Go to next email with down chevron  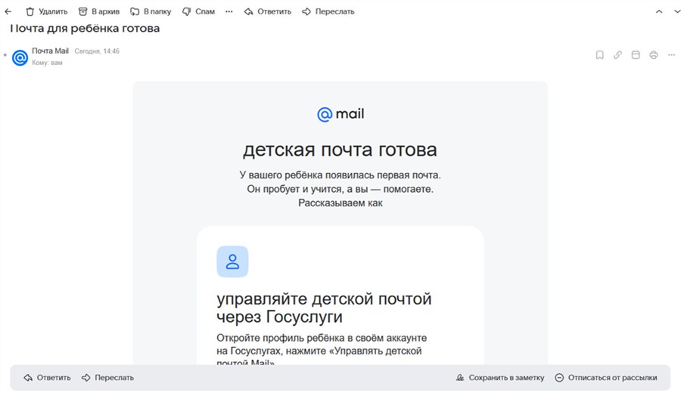tap(676, 11)
